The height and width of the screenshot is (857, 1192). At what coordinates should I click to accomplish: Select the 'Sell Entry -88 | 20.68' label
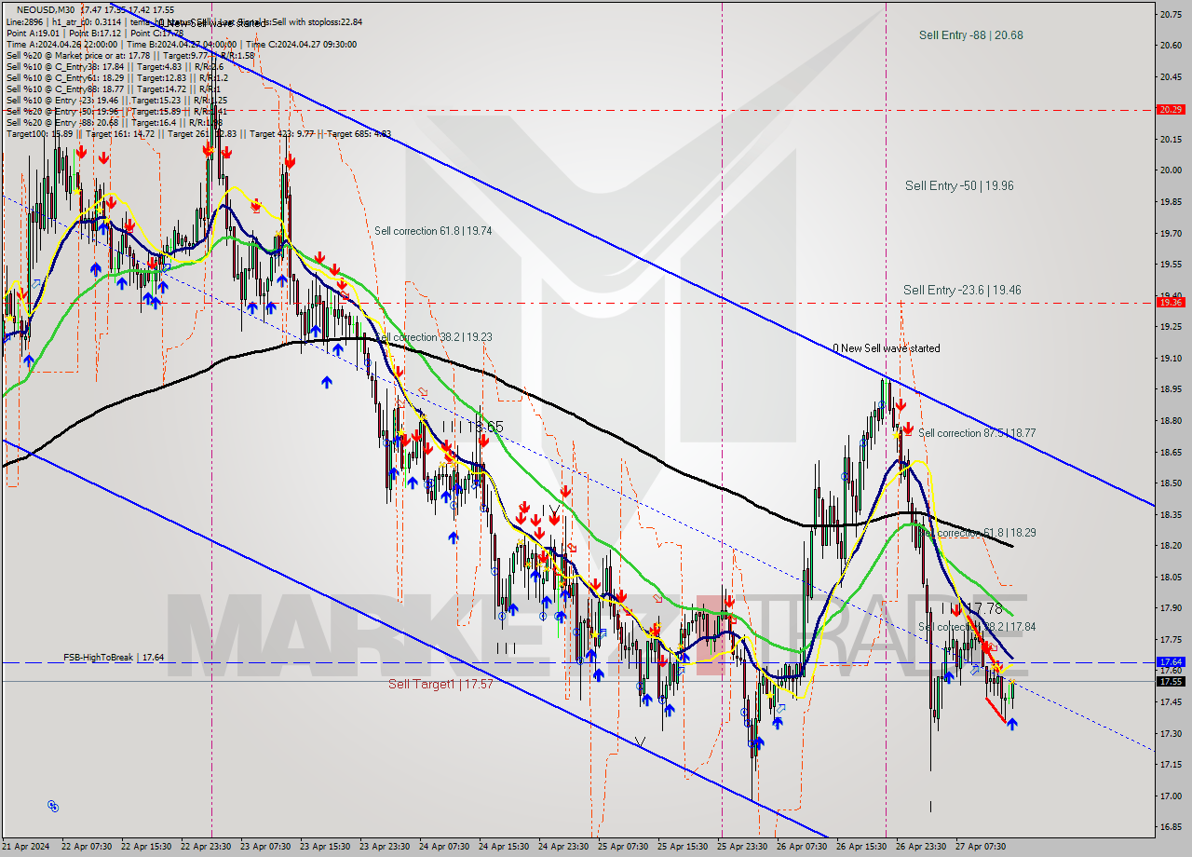tap(970, 35)
